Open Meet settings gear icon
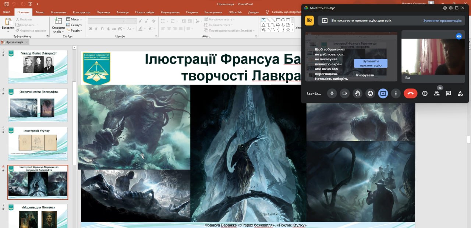Image resolution: width=471 pixels, height=228 pixels. [x=451, y=8]
